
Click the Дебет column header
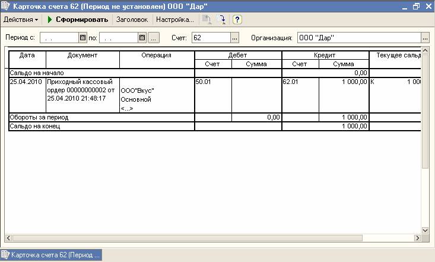[238, 55]
